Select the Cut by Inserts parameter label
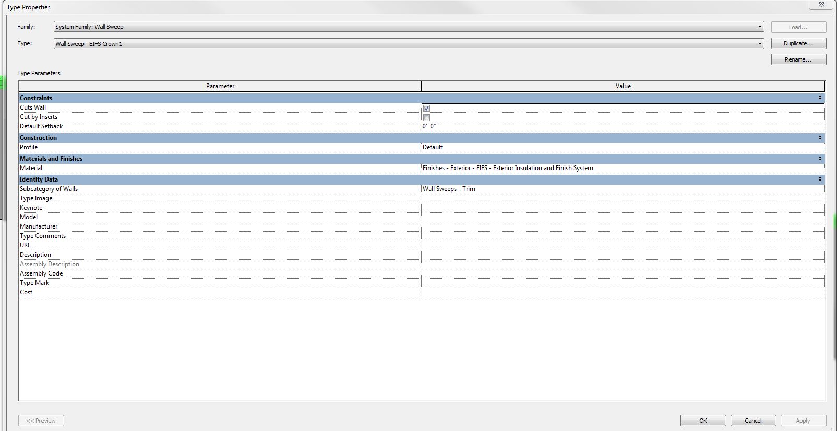The image size is (837, 431). [x=39, y=117]
